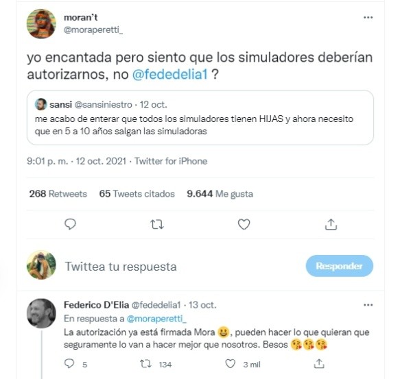The width and height of the screenshot is (400, 379).
Task: Click the Responder button
Action: coord(340,266)
